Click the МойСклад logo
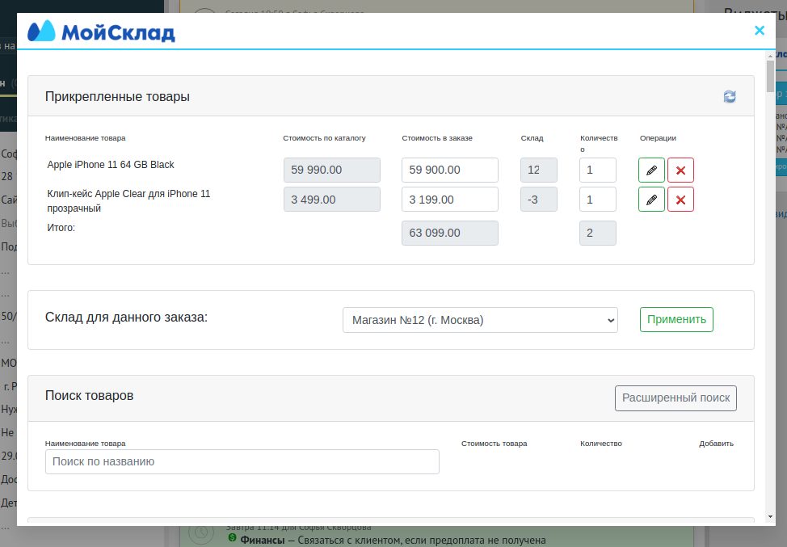This screenshot has width=787, height=547. (x=101, y=32)
